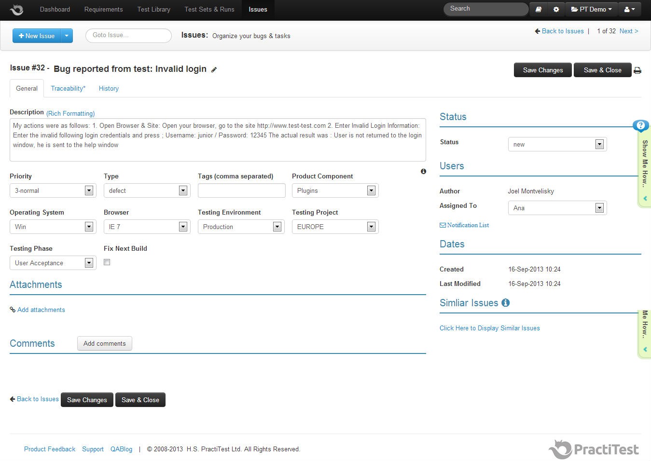
Task: Enable the Fix Next Build checkbox
Action: coord(107,262)
